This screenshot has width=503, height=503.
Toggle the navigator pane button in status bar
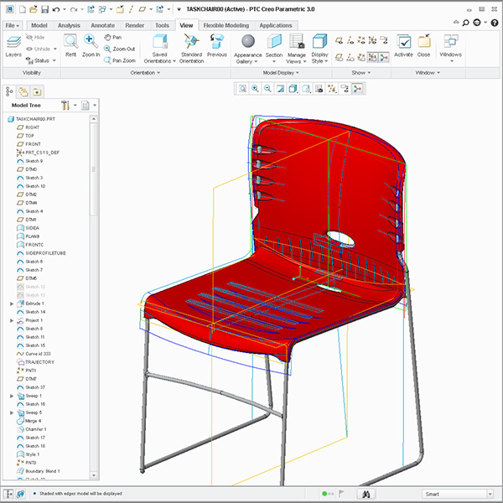[8, 494]
